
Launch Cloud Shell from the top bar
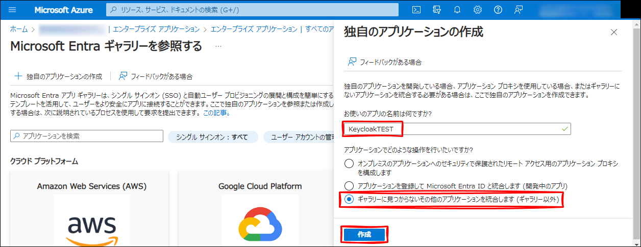click(416, 10)
